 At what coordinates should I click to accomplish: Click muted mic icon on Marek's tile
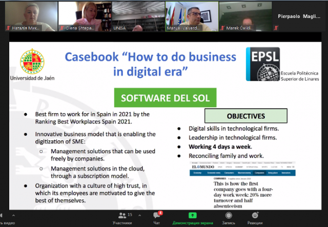pos(221,29)
